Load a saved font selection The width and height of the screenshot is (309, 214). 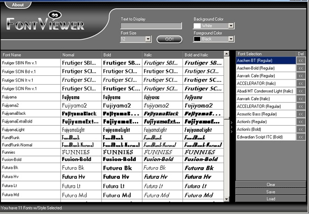[x=271, y=199]
